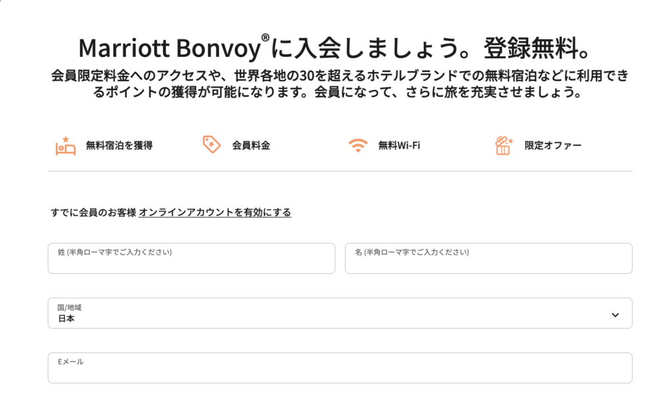Screen dimensions: 672x406
Task: Click the 無料宿泊を獲得 text
Action: [119, 145]
